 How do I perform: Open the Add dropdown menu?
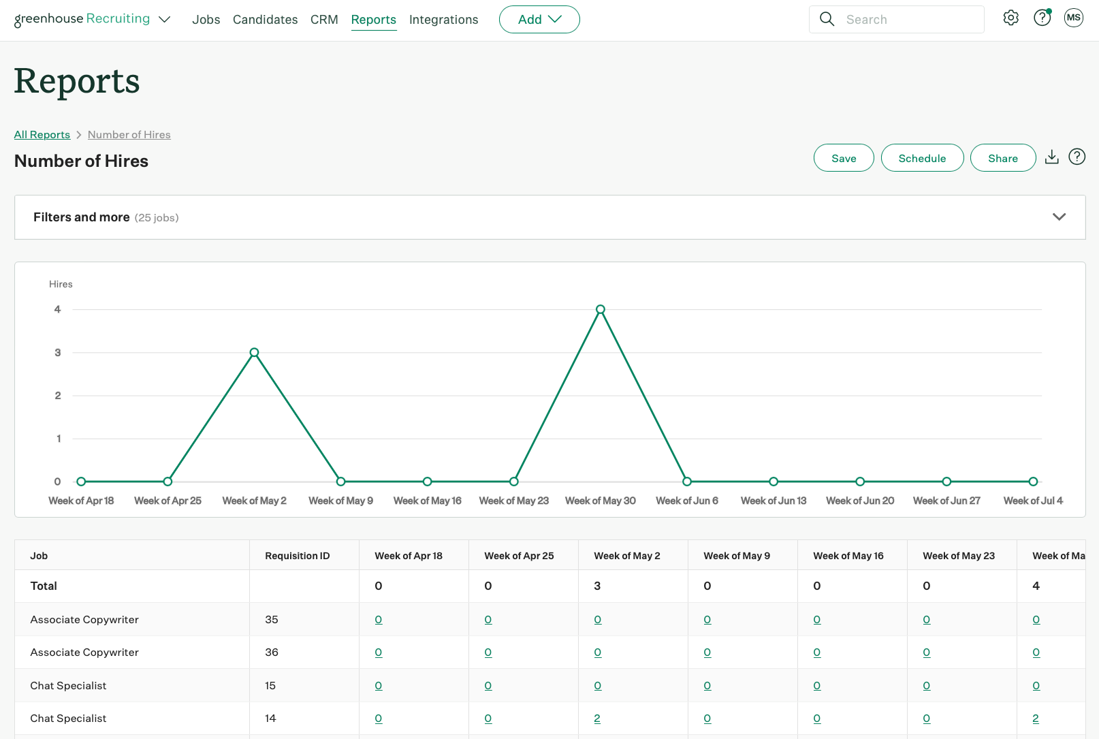pyautogui.click(x=539, y=19)
